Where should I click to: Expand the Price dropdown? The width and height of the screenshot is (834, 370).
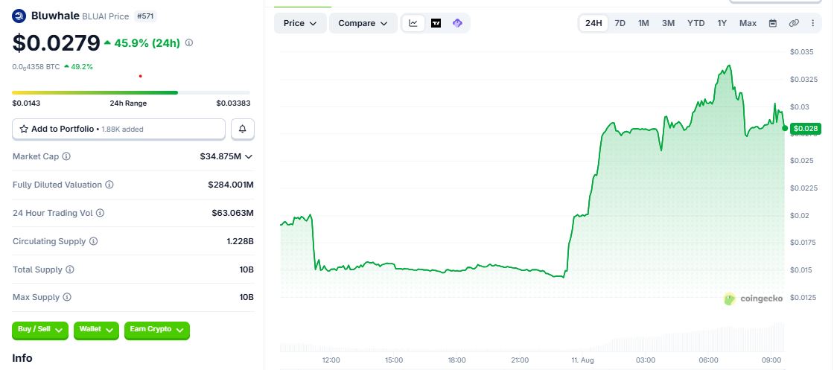coord(300,23)
